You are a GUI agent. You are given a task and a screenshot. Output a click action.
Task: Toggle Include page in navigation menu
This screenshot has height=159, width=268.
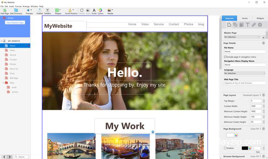point(225,57)
